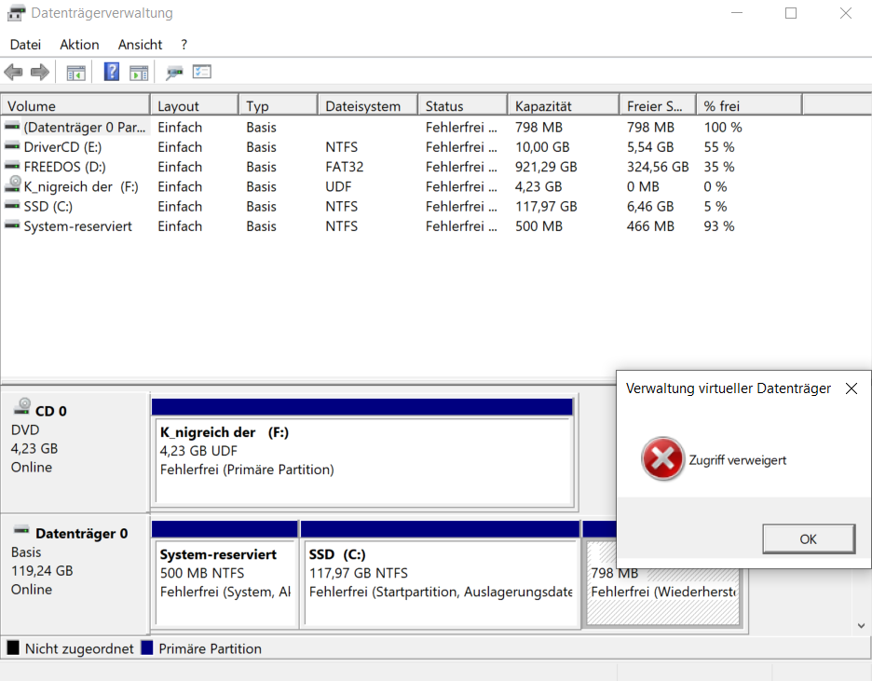Click the black Nicht zugeordnet legend swatch
872x681 pixels.
(x=13, y=647)
